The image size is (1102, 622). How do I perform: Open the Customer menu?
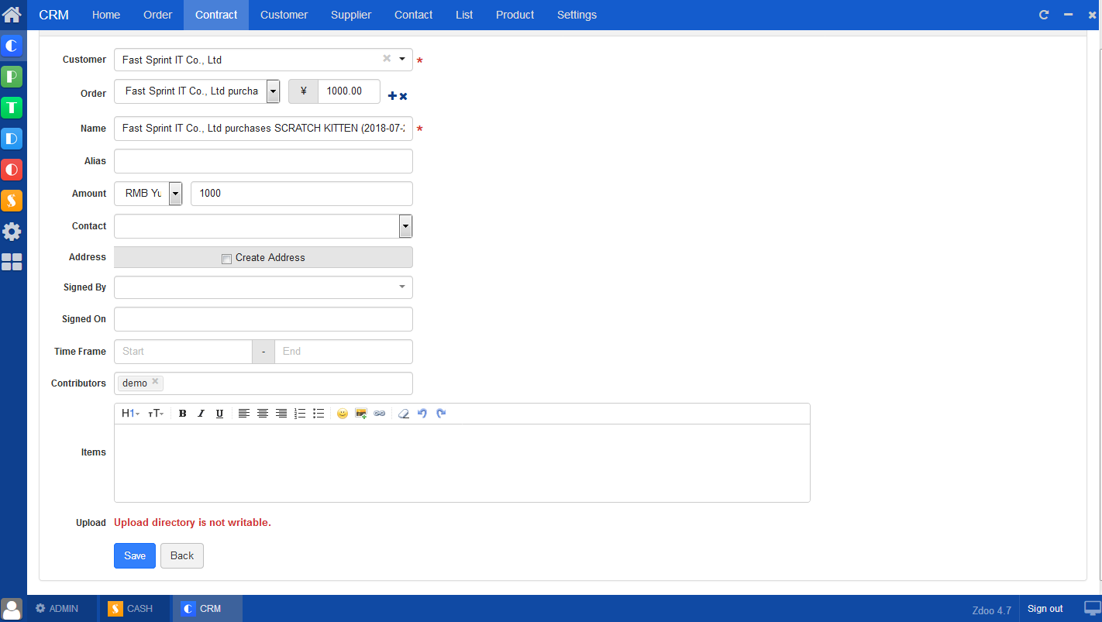click(284, 15)
